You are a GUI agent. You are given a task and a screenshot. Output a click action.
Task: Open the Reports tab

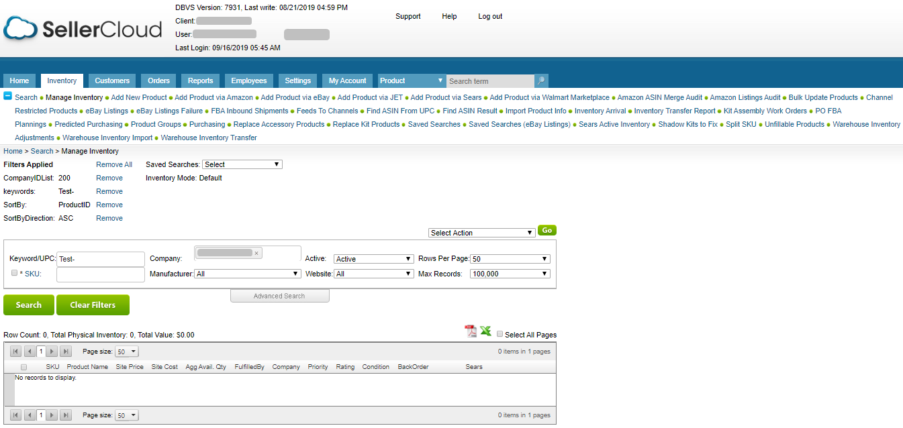[200, 81]
